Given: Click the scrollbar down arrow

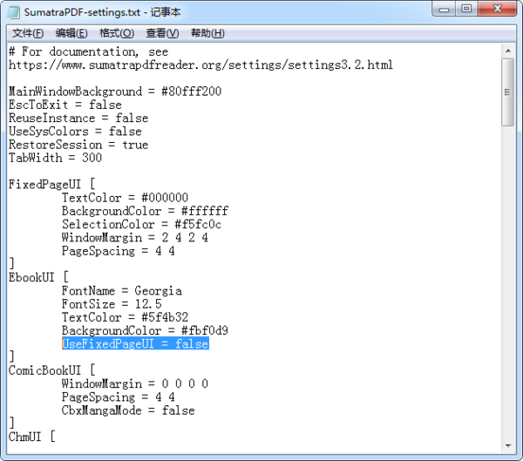Looking at the screenshot, I should click(x=508, y=445).
